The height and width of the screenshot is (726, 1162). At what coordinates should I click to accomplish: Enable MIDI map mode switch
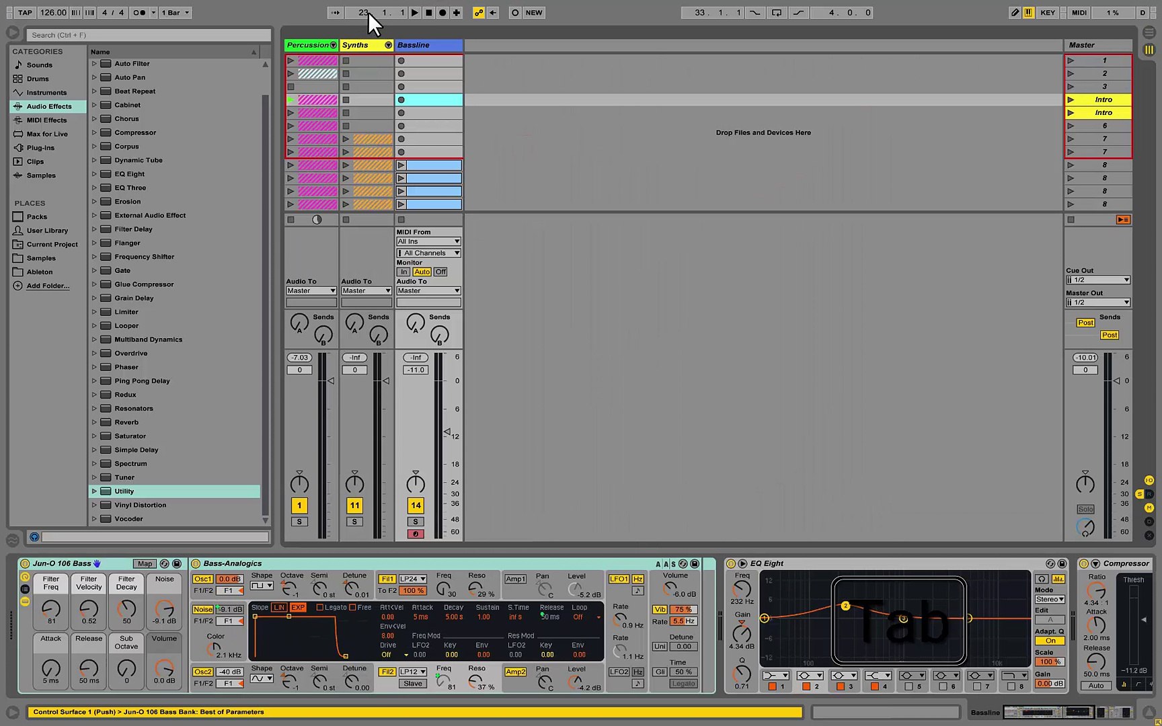[1079, 13]
